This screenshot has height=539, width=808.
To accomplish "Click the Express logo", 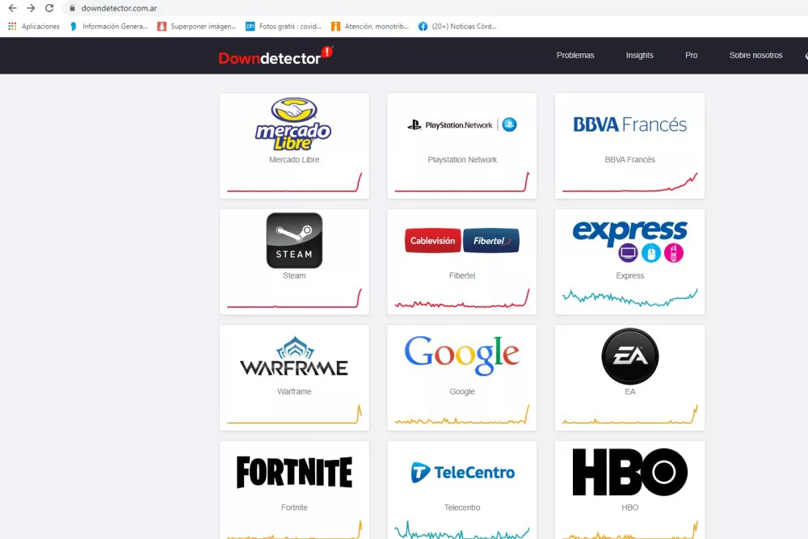I will pyautogui.click(x=629, y=241).
